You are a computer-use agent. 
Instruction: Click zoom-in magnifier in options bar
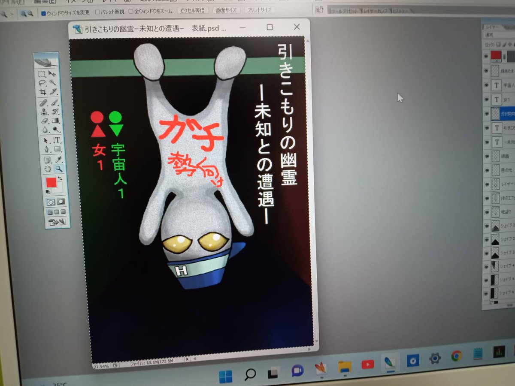click(23, 14)
